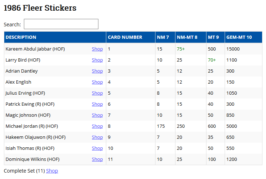The image size is (266, 179).
Task: Open Shop link for Isiah Thomas
Action: coord(97,148)
